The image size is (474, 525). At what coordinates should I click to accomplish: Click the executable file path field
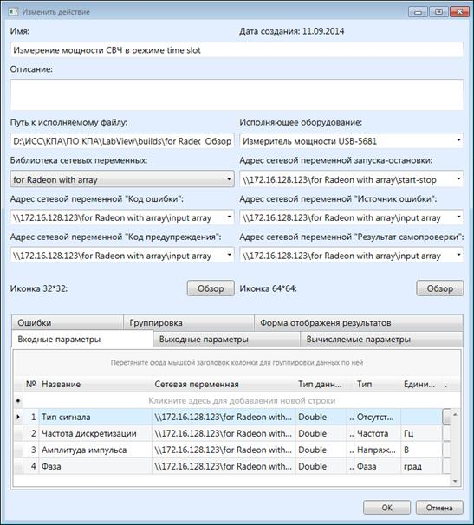(x=107, y=141)
